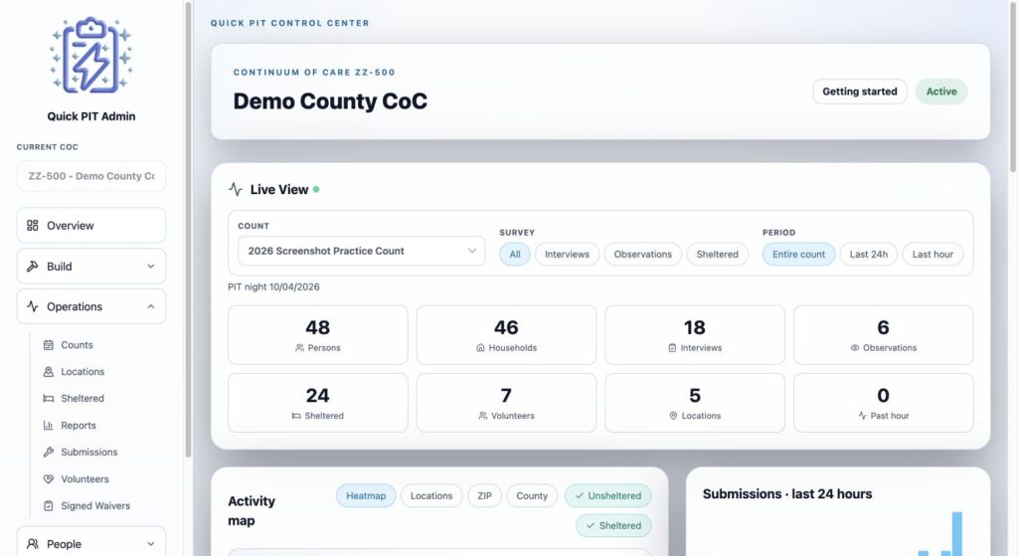Open the 18 Interviews stat card
The height and width of the screenshot is (556, 1018).
coord(695,335)
